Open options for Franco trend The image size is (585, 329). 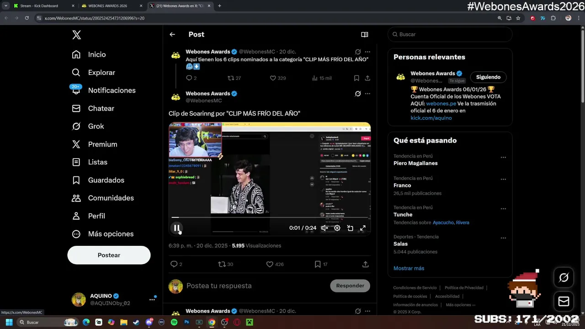(x=503, y=179)
